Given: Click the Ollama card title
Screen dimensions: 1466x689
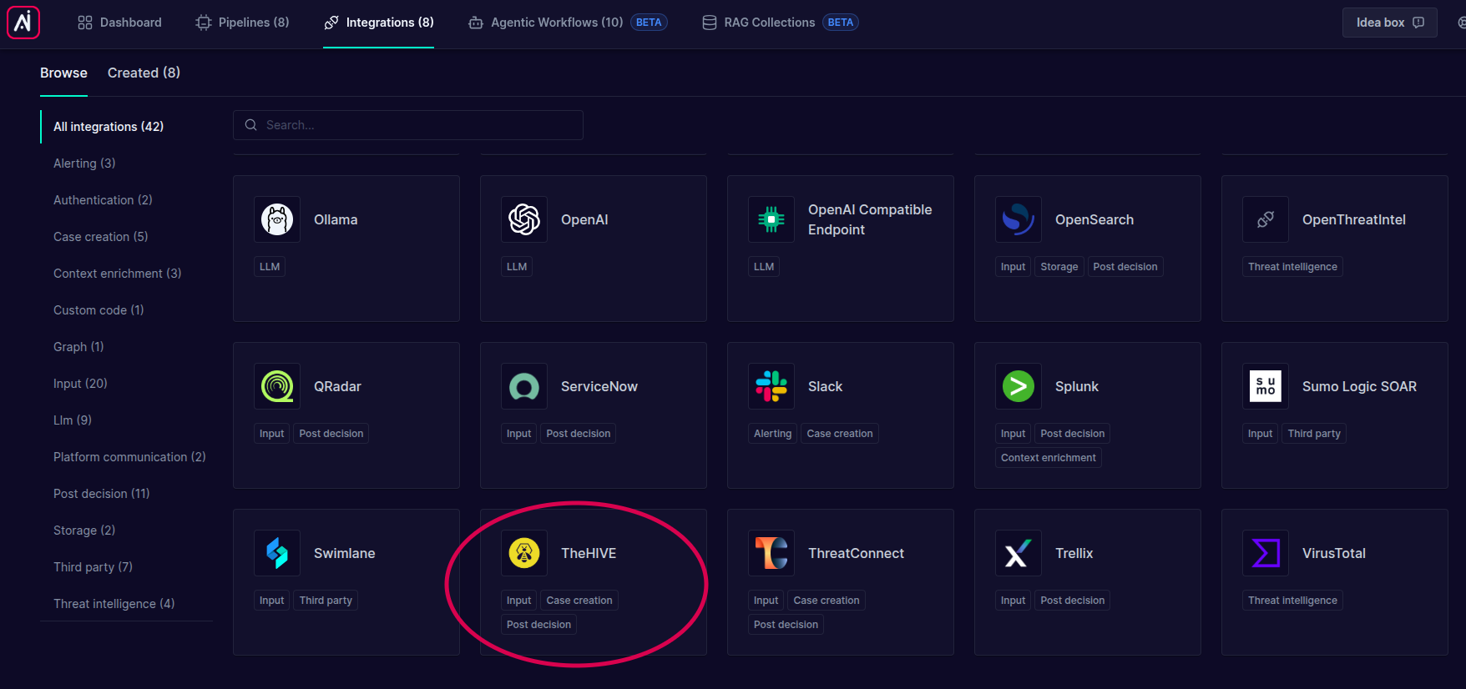Looking at the screenshot, I should pos(336,219).
